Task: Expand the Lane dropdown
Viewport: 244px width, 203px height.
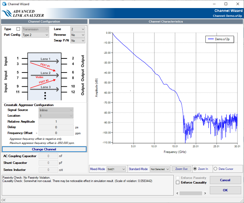Action: coord(78,29)
